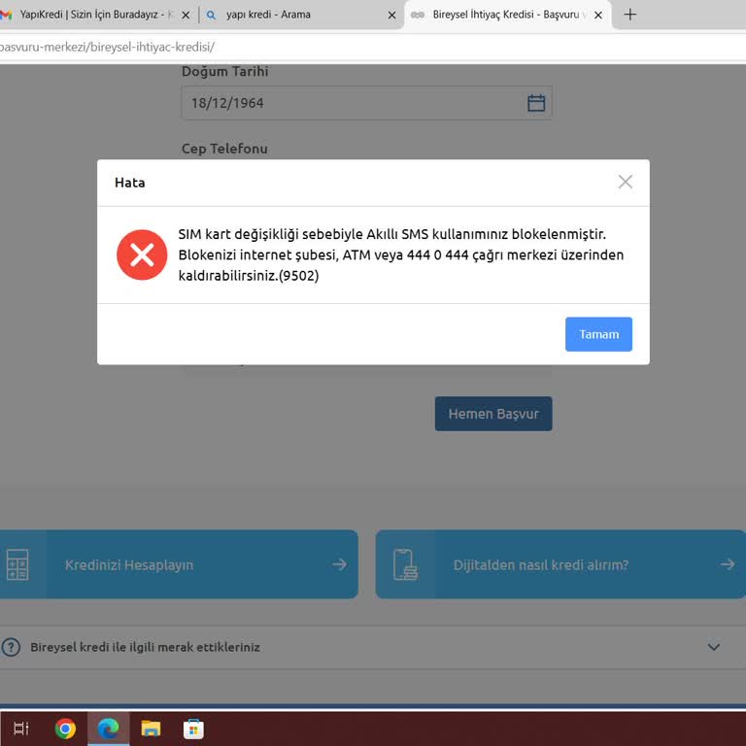Click the question mark help icon
Viewport: 746px width, 746px height.
point(11,647)
